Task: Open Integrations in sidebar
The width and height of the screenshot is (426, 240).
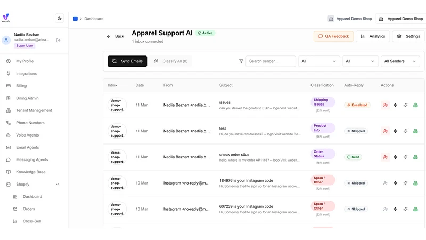Action: point(26,74)
